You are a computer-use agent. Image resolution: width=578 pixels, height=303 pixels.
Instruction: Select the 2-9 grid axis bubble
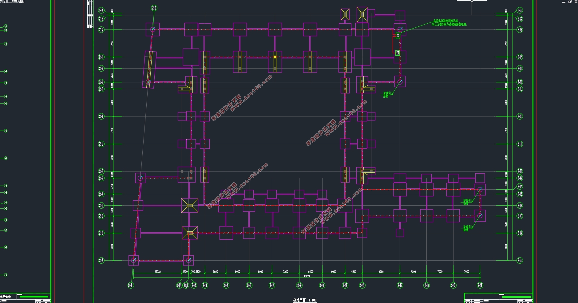pos(299,285)
